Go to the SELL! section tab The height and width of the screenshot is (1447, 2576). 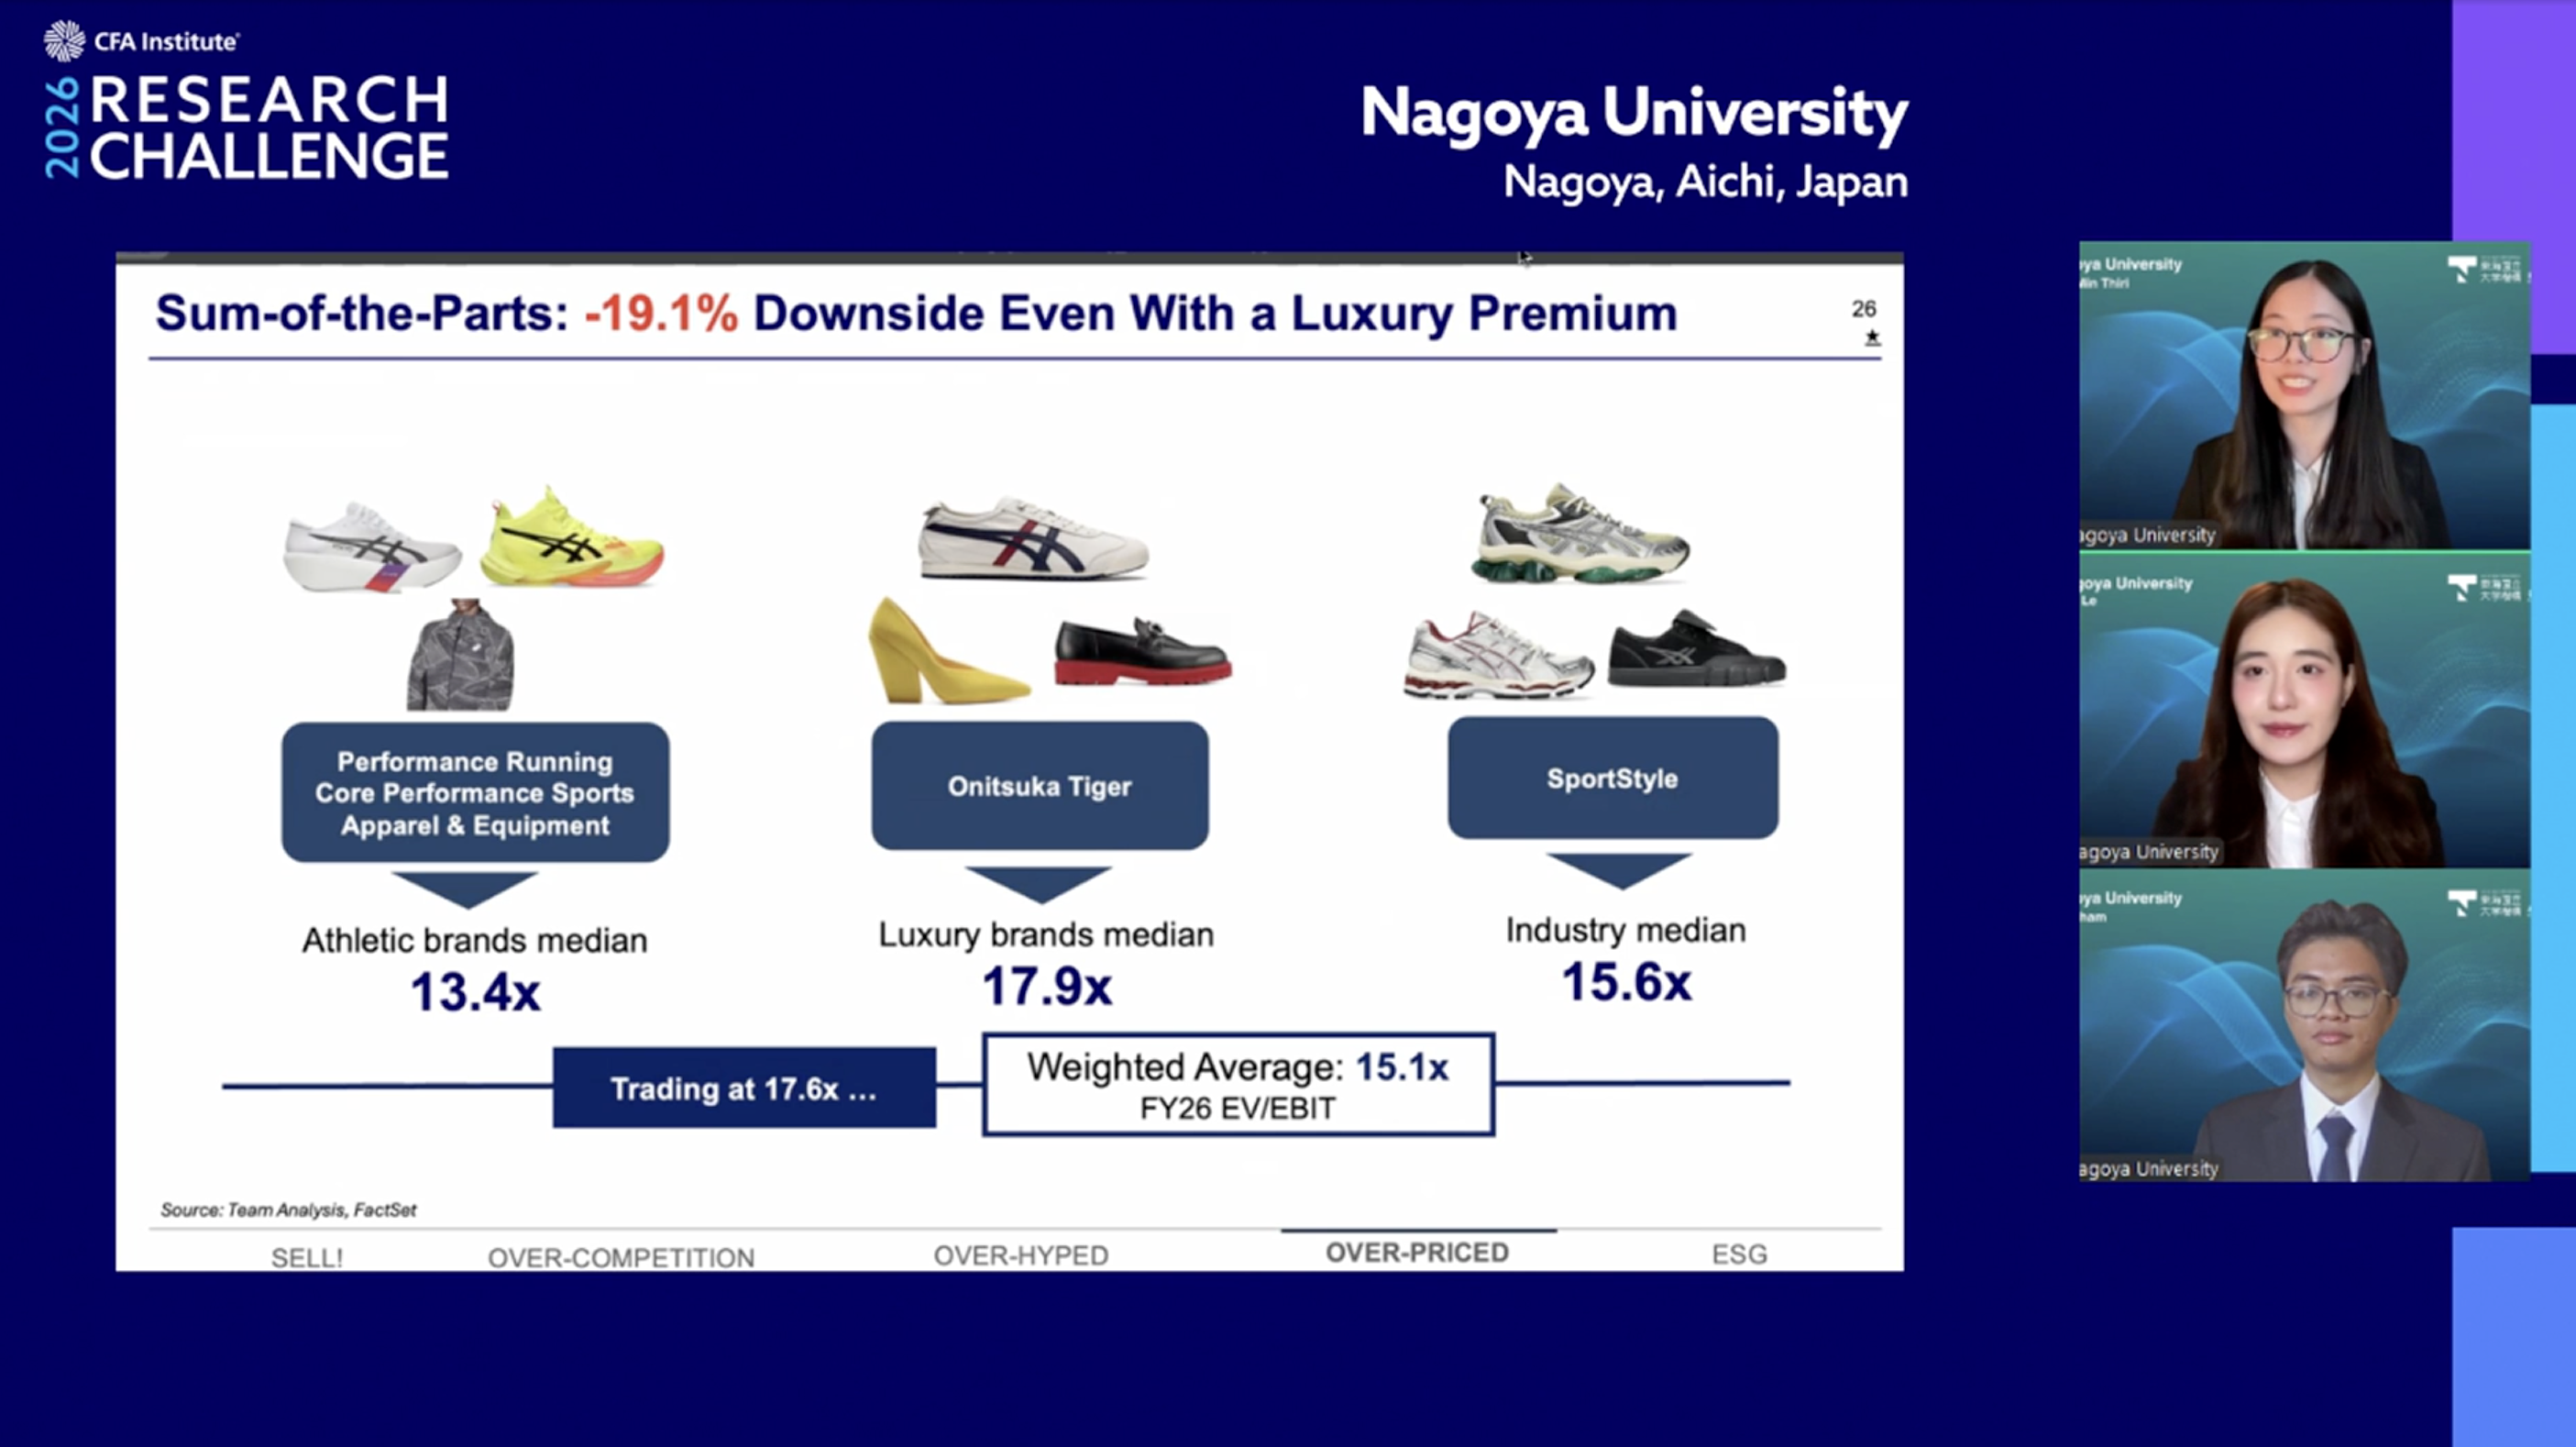(307, 1257)
